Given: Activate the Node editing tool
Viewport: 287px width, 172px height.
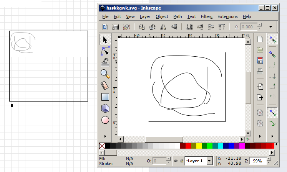Looking at the screenshot, I should click(x=105, y=51).
